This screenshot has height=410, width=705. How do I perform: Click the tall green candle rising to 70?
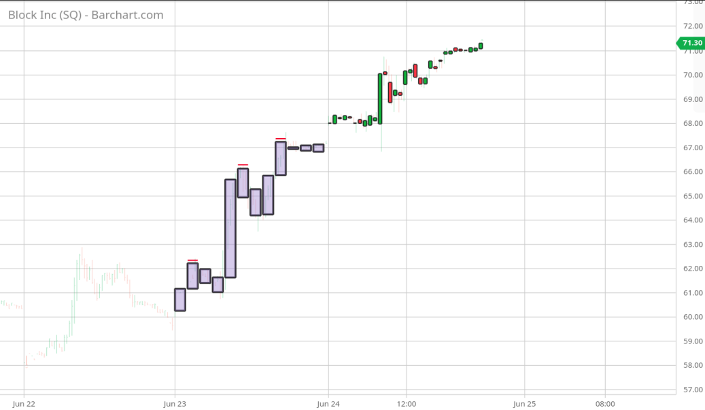[380, 99]
